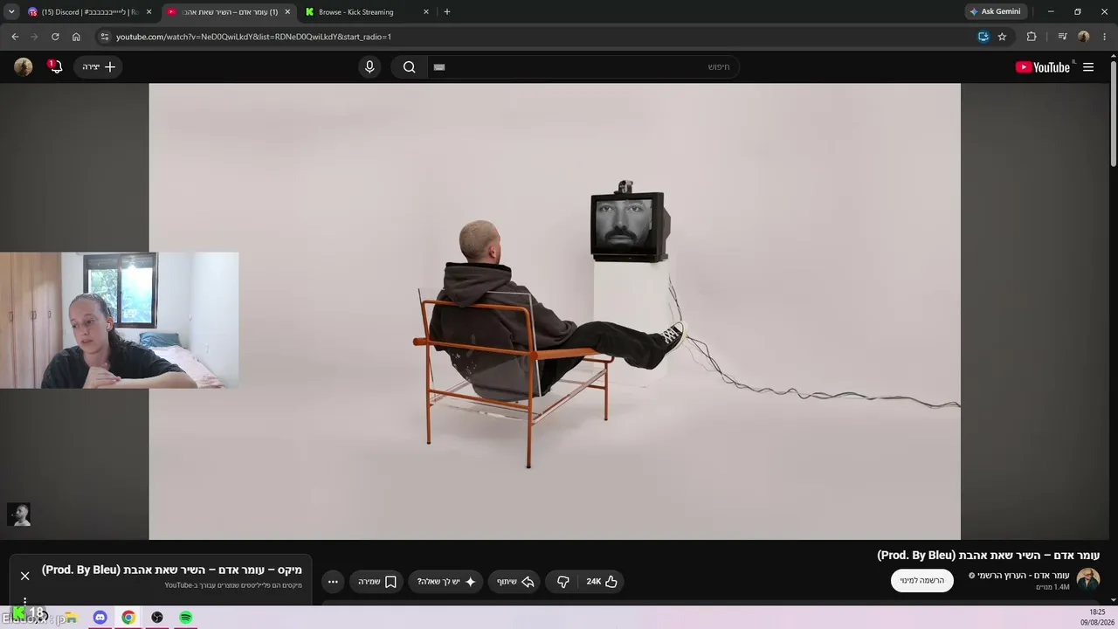Click the יש לך שאלה? ask button
The width and height of the screenshot is (1118, 629).
446,582
